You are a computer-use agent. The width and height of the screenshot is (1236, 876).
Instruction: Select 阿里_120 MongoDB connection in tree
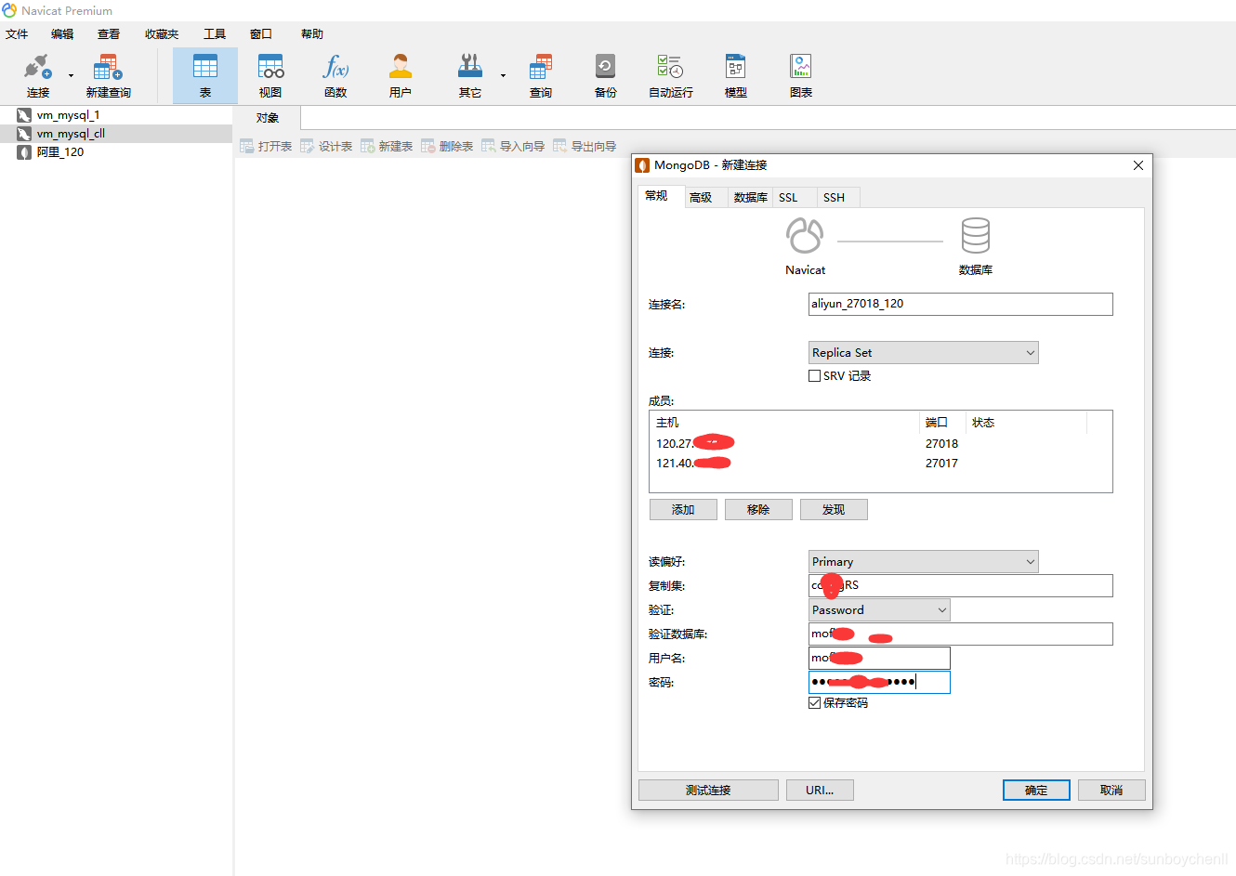coord(116,152)
